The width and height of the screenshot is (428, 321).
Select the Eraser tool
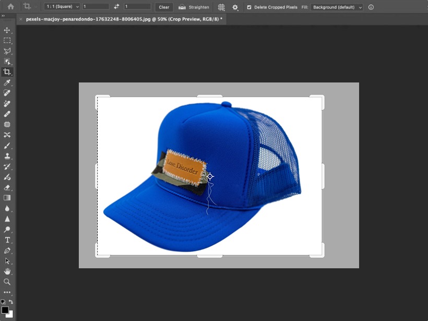7,187
